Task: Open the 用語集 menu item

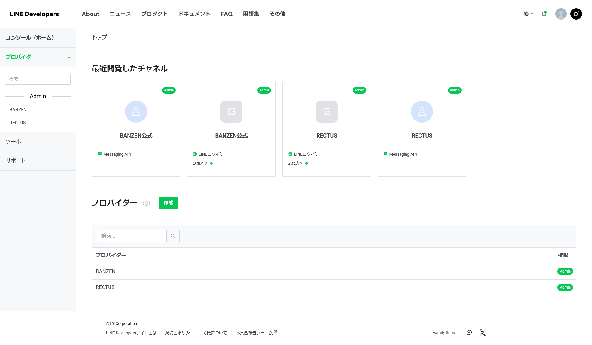Action: tap(251, 14)
